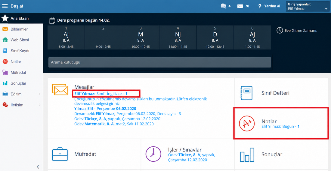Open the Sınıf Defteri notebook tile icon

point(246,93)
